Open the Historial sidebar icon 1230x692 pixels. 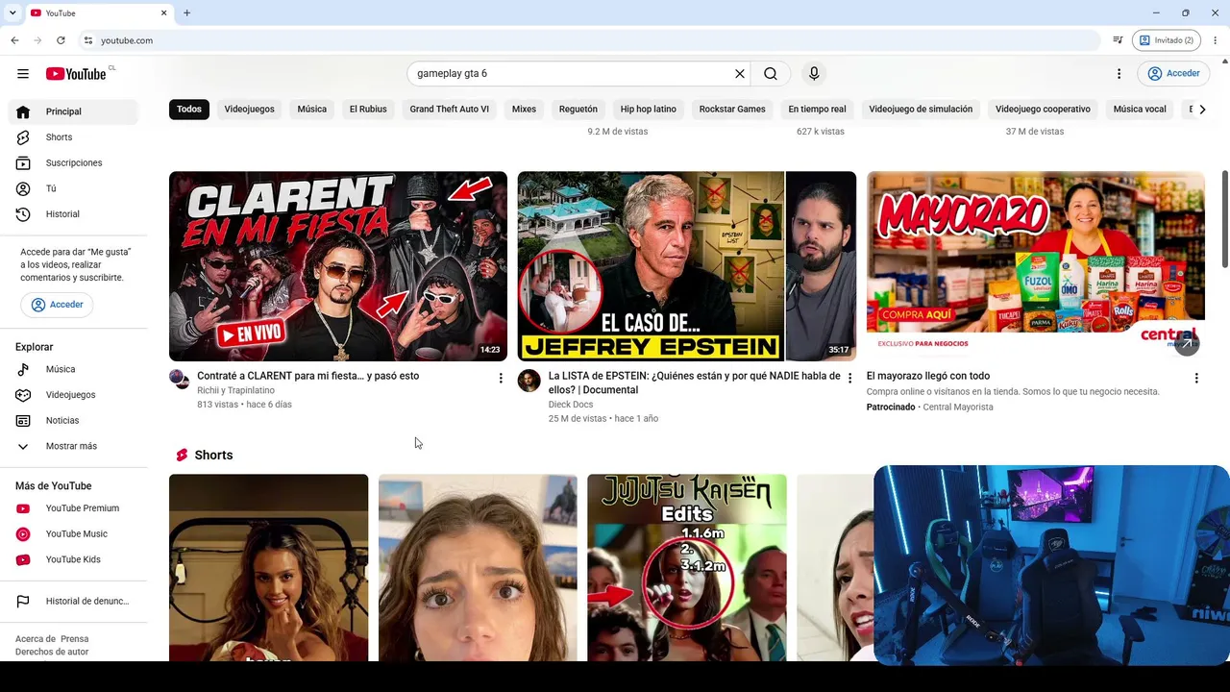coord(23,214)
